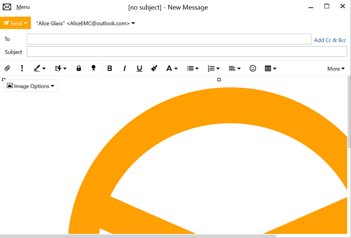Open the Image Options menu

point(30,86)
